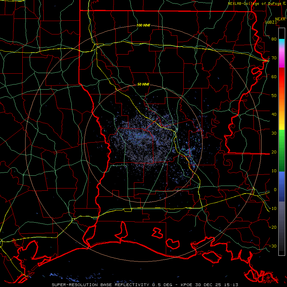Image resolution: width=287 pixels, height=287 pixels.
Task: Click the -10 value on dBZ scale
Action: point(273,209)
